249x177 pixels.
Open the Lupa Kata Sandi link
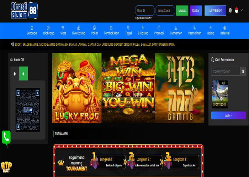[143, 18]
